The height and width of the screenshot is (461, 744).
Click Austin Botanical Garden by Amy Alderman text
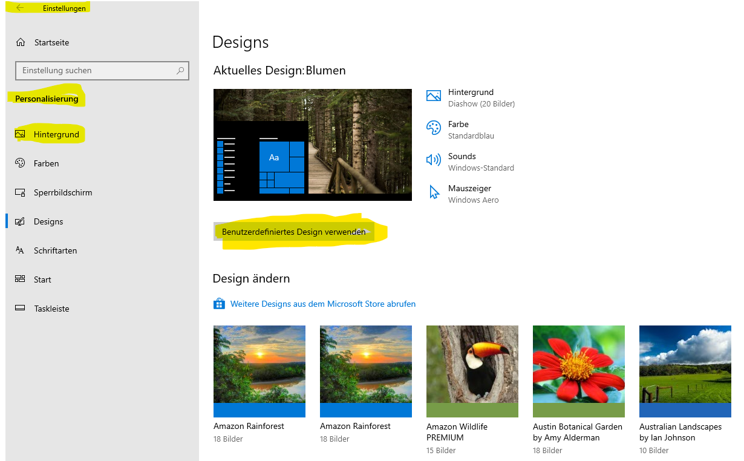(578, 432)
